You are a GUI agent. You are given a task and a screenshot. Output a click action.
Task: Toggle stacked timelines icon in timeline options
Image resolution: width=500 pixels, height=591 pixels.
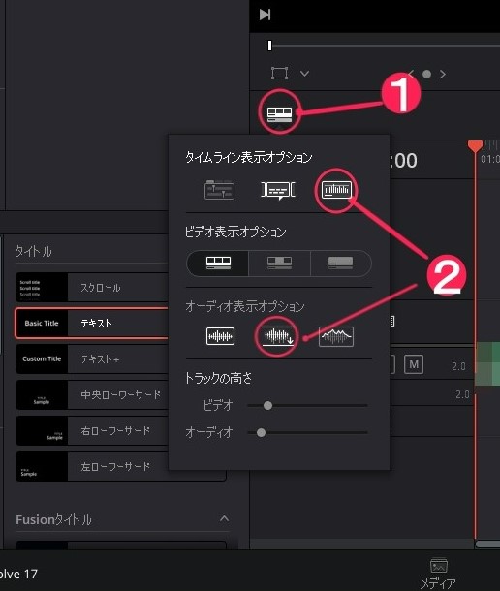coord(219,190)
